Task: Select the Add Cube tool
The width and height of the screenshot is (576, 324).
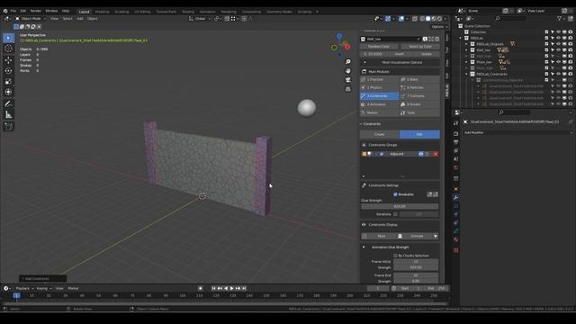Action: click(x=8, y=127)
